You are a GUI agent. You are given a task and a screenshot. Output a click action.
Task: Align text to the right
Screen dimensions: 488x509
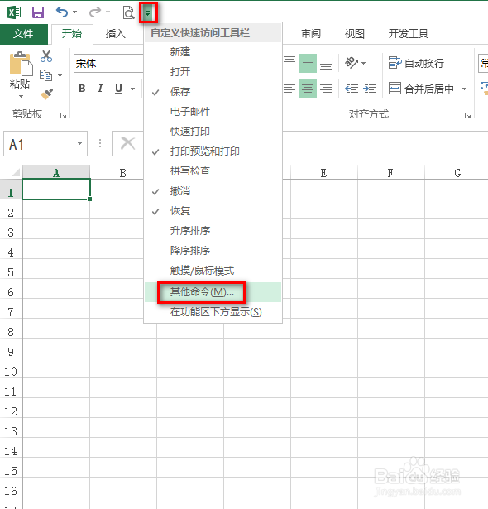326,89
